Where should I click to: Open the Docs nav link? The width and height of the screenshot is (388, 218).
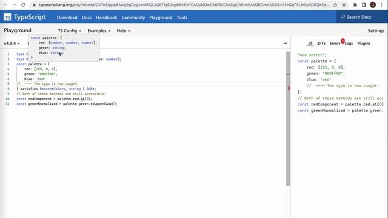click(87, 18)
